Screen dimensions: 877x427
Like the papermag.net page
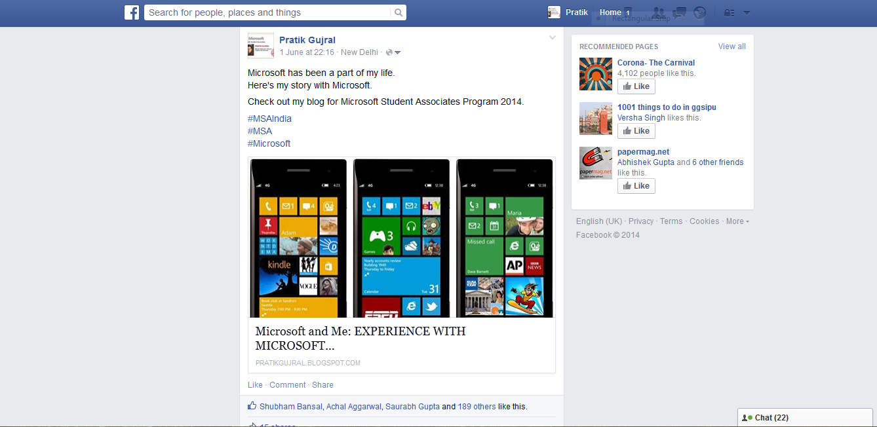tap(636, 186)
